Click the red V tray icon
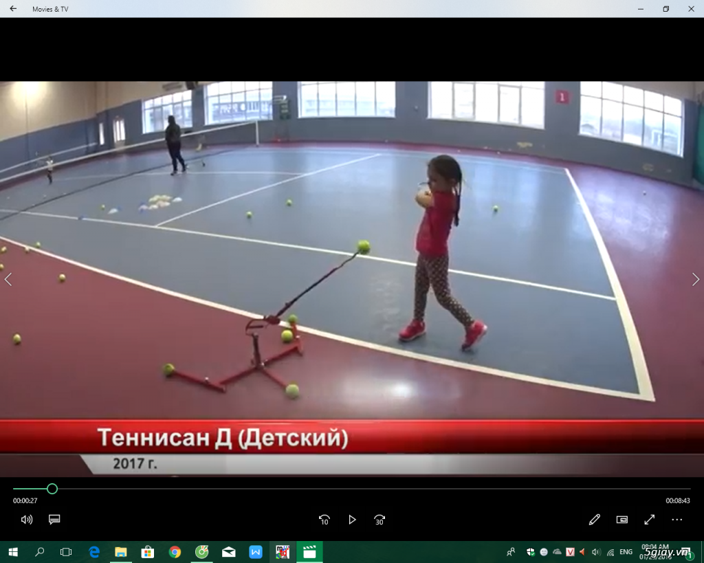Image resolution: width=704 pixels, height=563 pixels. pyautogui.click(x=570, y=552)
